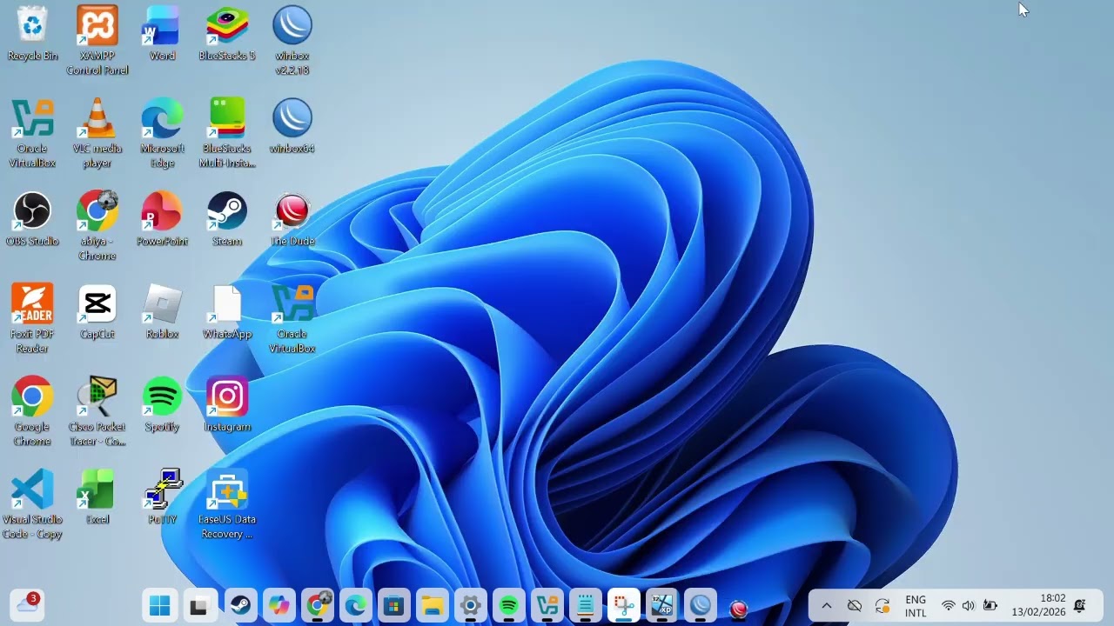Select the Roblox desktop shortcut
Image resolution: width=1114 pixels, height=626 pixels.
tap(162, 312)
